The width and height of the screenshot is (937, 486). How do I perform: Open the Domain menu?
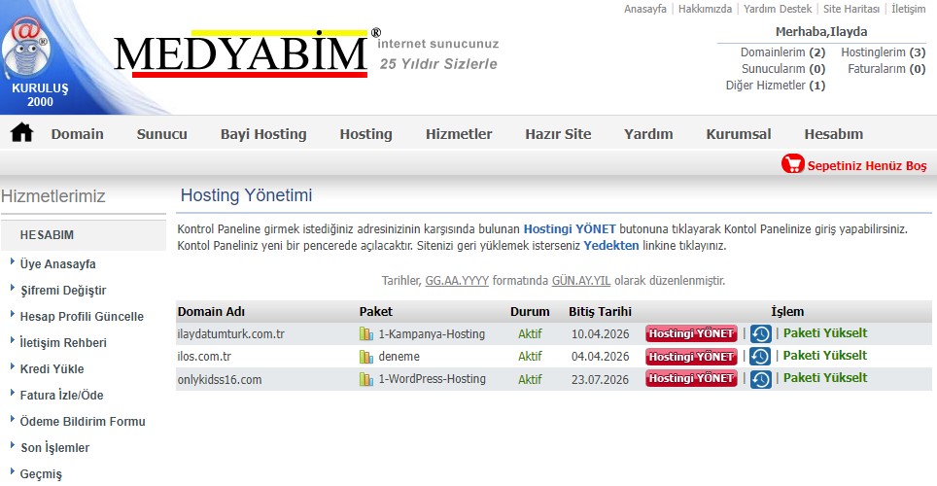tap(77, 134)
